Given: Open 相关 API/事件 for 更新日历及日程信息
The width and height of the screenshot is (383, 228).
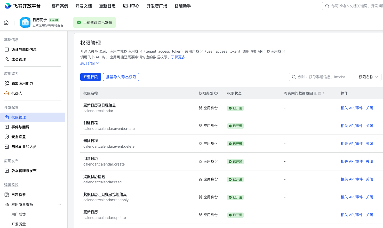Looking at the screenshot, I should 352,108.
